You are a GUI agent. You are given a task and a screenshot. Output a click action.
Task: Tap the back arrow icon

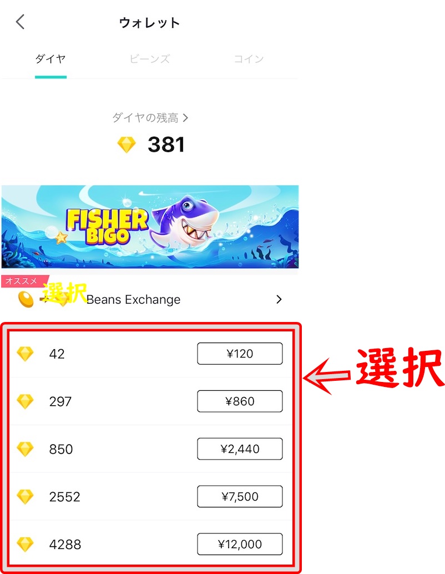click(21, 22)
